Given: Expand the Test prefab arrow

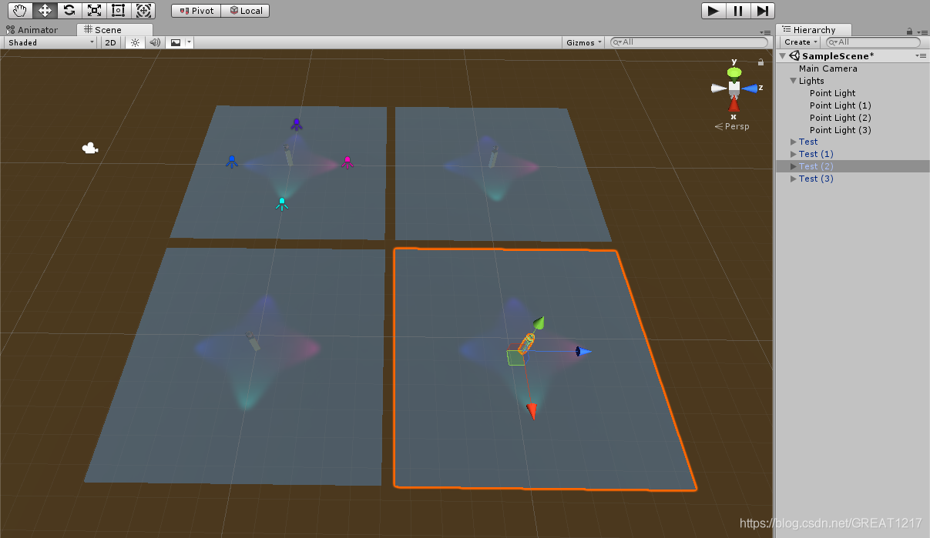Looking at the screenshot, I should click(x=794, y=142).
